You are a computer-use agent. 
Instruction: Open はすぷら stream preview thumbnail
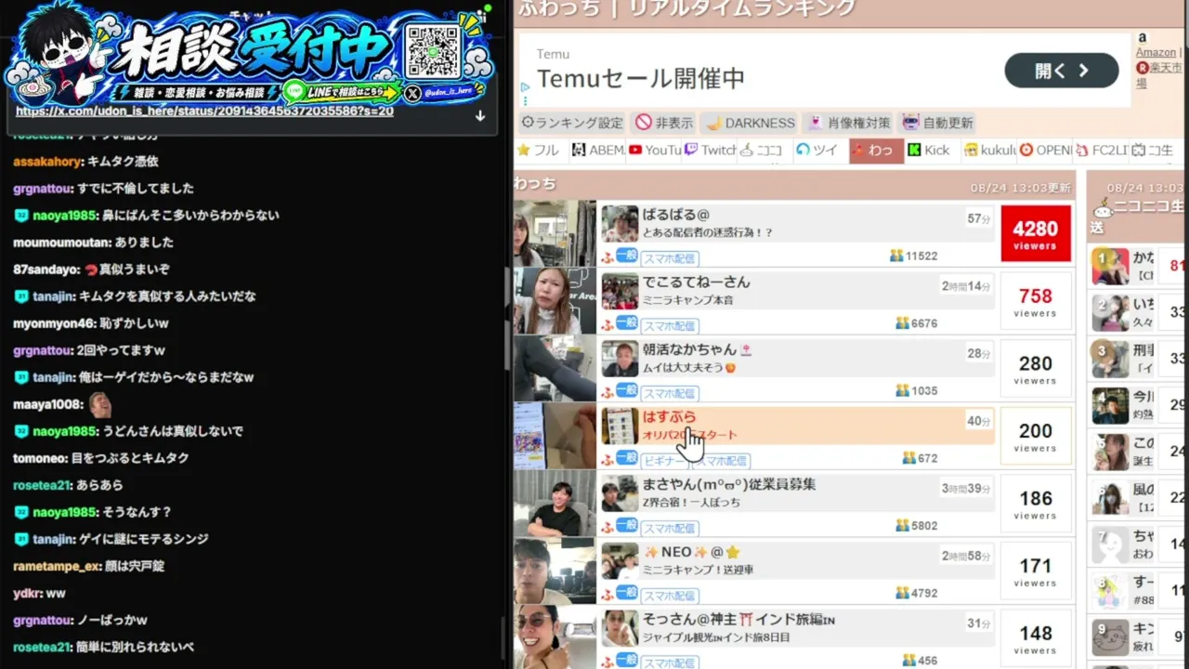click(x=555, y=436)
